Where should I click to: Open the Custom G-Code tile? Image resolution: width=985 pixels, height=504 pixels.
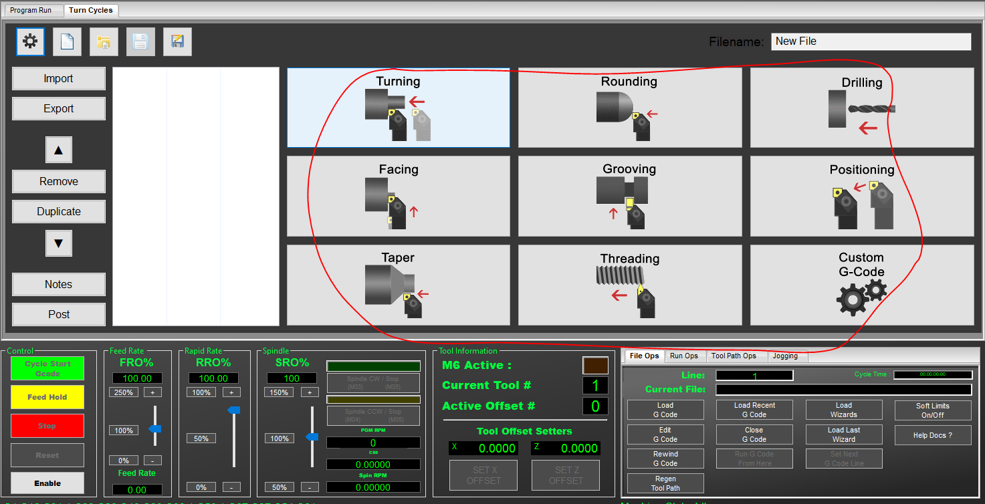(x=862, y=285)
